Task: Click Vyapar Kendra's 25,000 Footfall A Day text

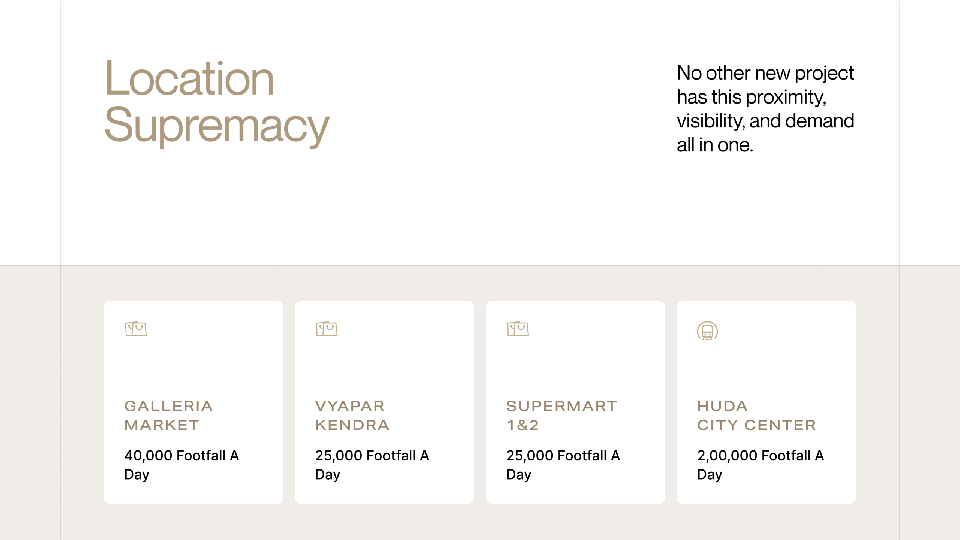Action: point(372,465)
